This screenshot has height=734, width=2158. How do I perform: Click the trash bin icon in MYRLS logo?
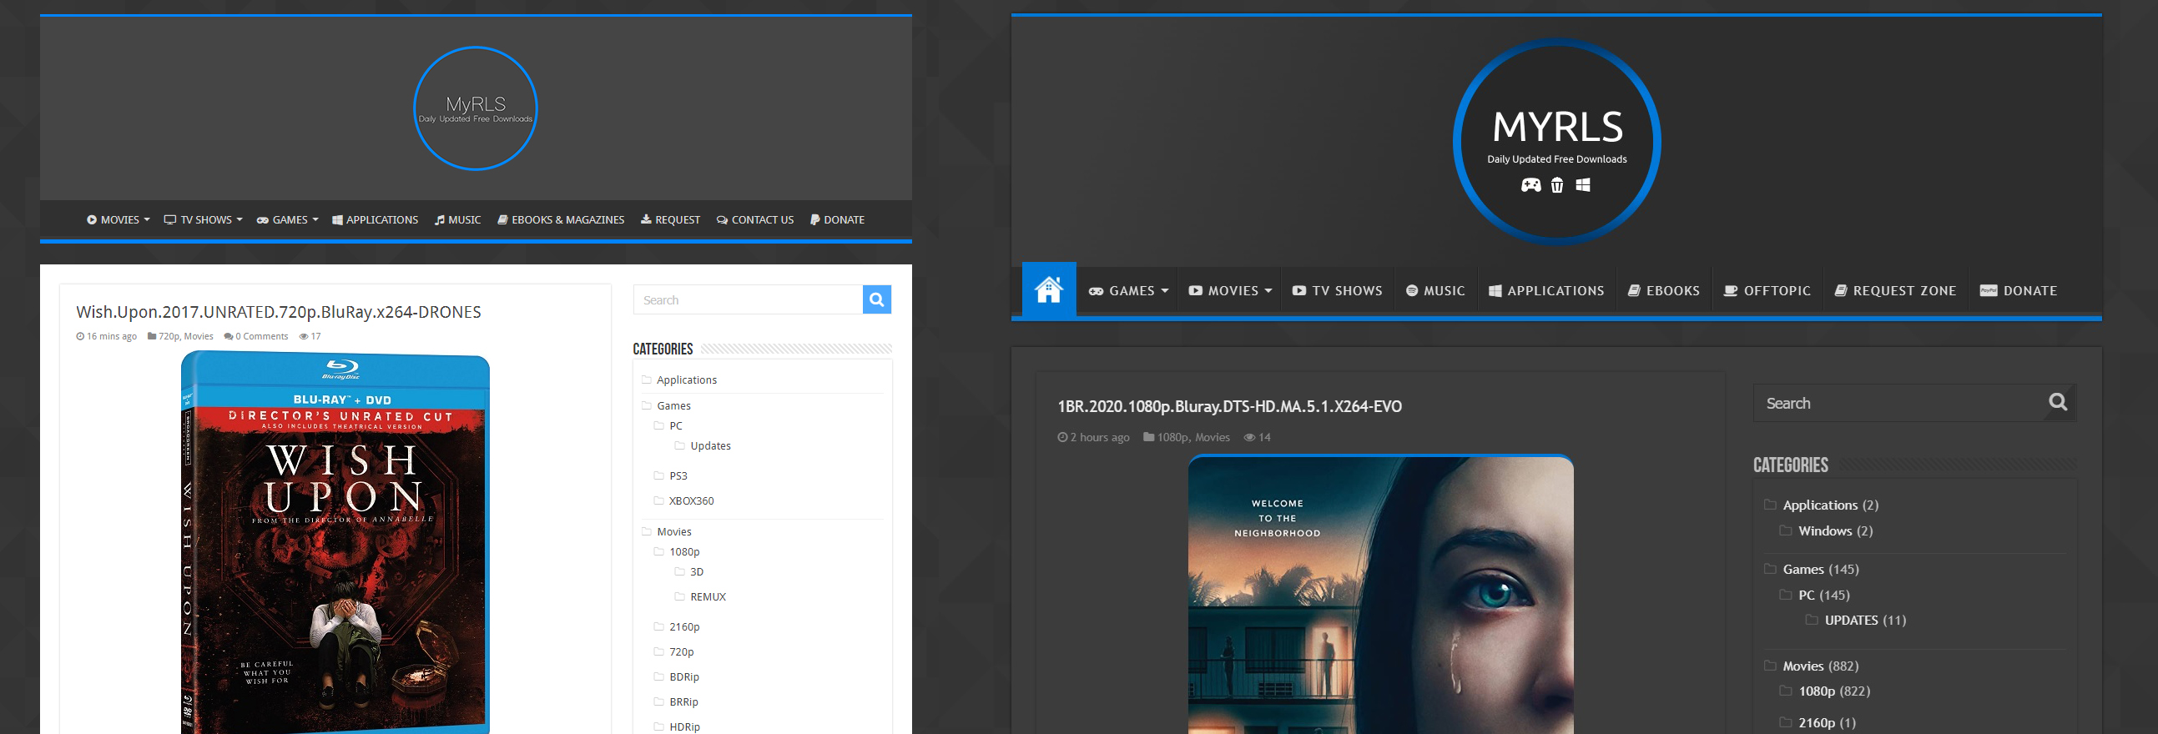(x=1556, y=185)
